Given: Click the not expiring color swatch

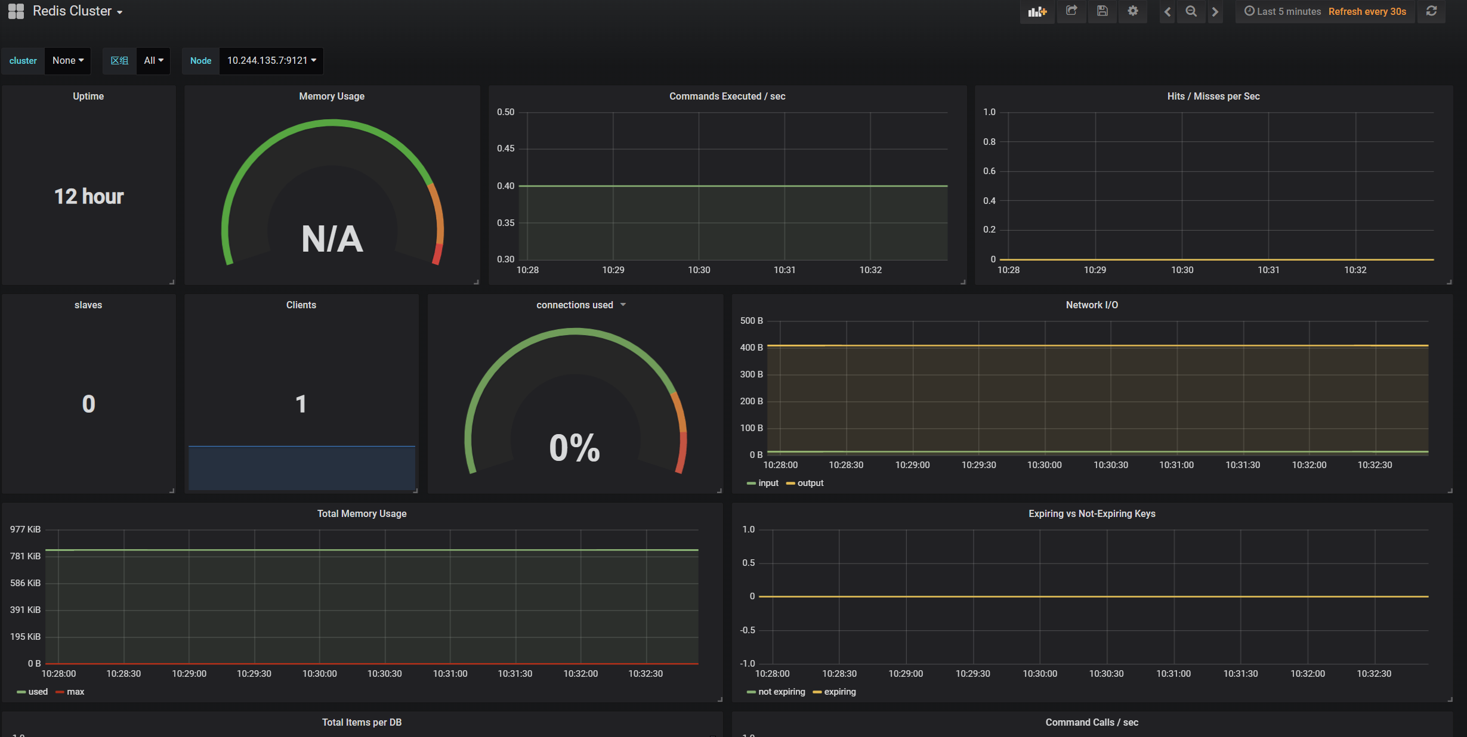Looking at the screenshot, I should point(751,692).
